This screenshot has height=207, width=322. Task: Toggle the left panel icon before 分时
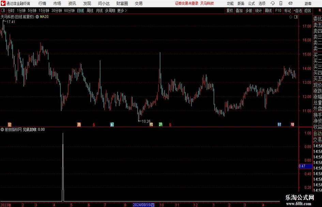pyautogui.click(x=3, y=11)
